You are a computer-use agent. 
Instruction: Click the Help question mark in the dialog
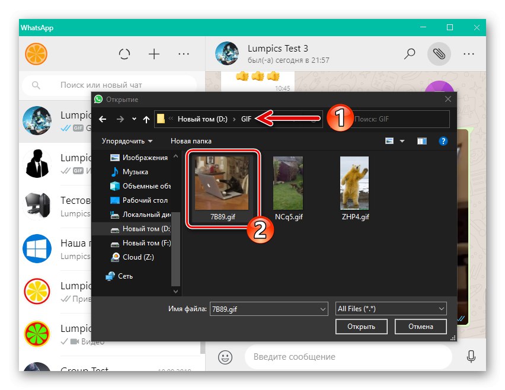442,140
